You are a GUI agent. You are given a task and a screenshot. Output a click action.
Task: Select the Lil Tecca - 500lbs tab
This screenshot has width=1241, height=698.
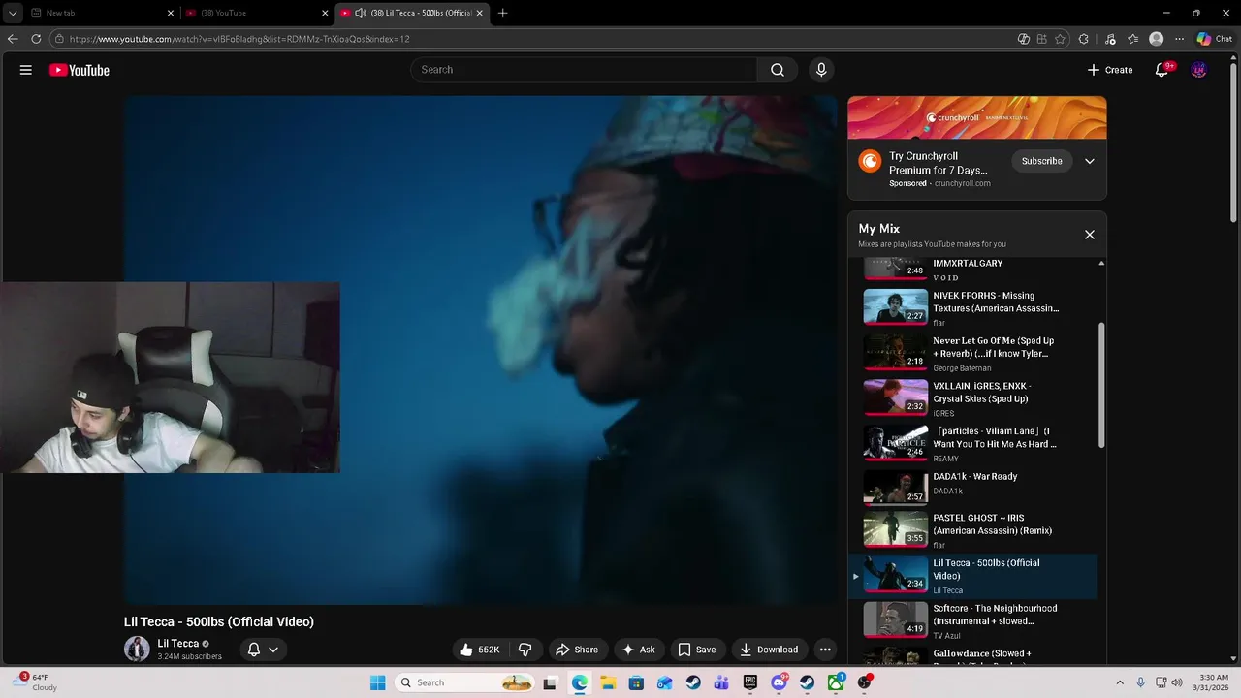point(412,13)
